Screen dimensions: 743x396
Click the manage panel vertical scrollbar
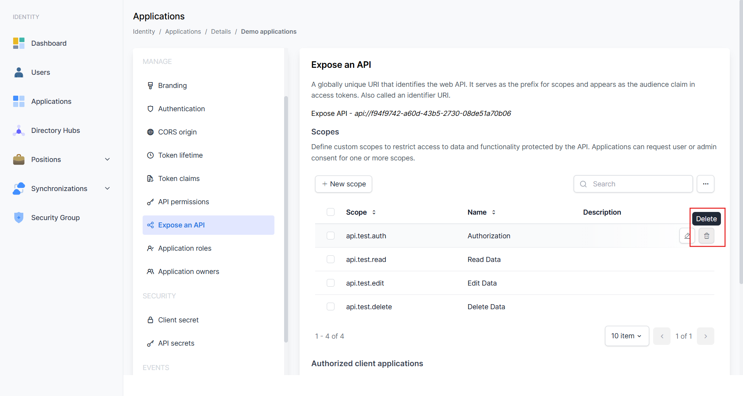286,219
